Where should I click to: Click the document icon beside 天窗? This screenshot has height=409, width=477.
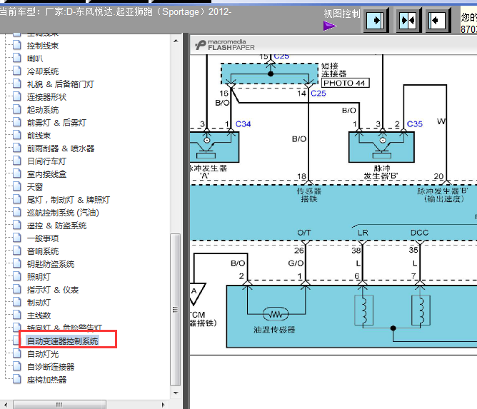point(17,186)
